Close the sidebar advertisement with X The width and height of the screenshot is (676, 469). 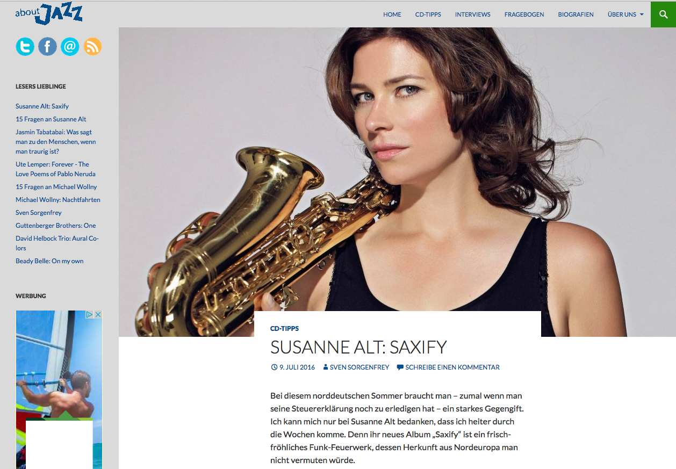pyautogui.click(x=98, y=315)
